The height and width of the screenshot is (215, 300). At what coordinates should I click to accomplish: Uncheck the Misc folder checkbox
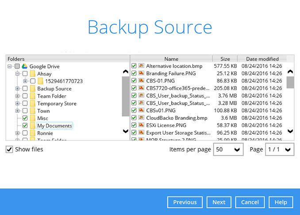point(25,118)
